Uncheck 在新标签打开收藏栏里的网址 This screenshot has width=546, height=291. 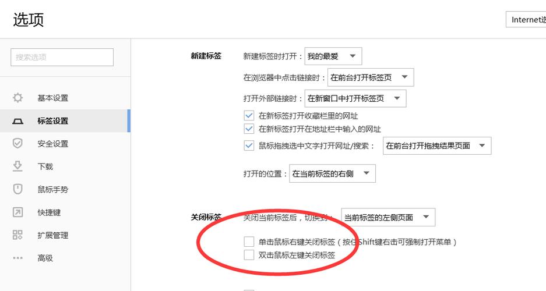[x=249, y=115]
